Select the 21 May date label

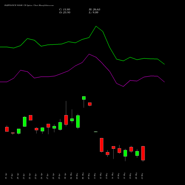(x=142, y=176)
